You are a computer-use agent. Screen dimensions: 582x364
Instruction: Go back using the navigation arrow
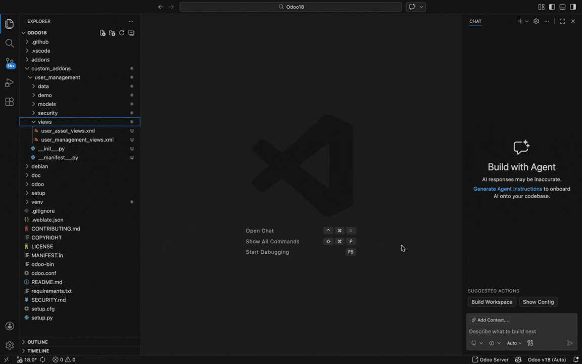[x=160, y=7]
